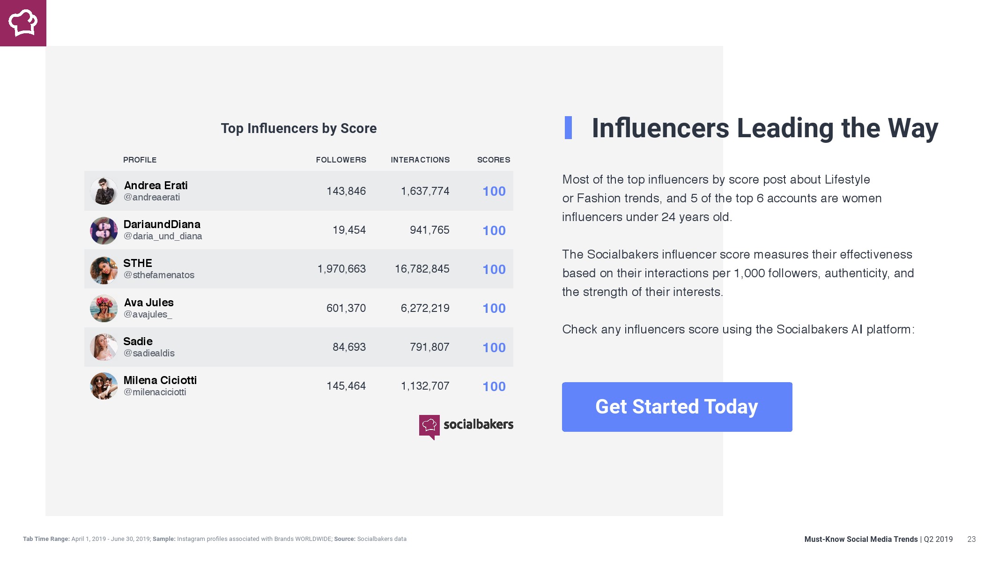Click the Top Influencers by Score title
This screenshot has height=562, width=999.
[x=299, y=128]
